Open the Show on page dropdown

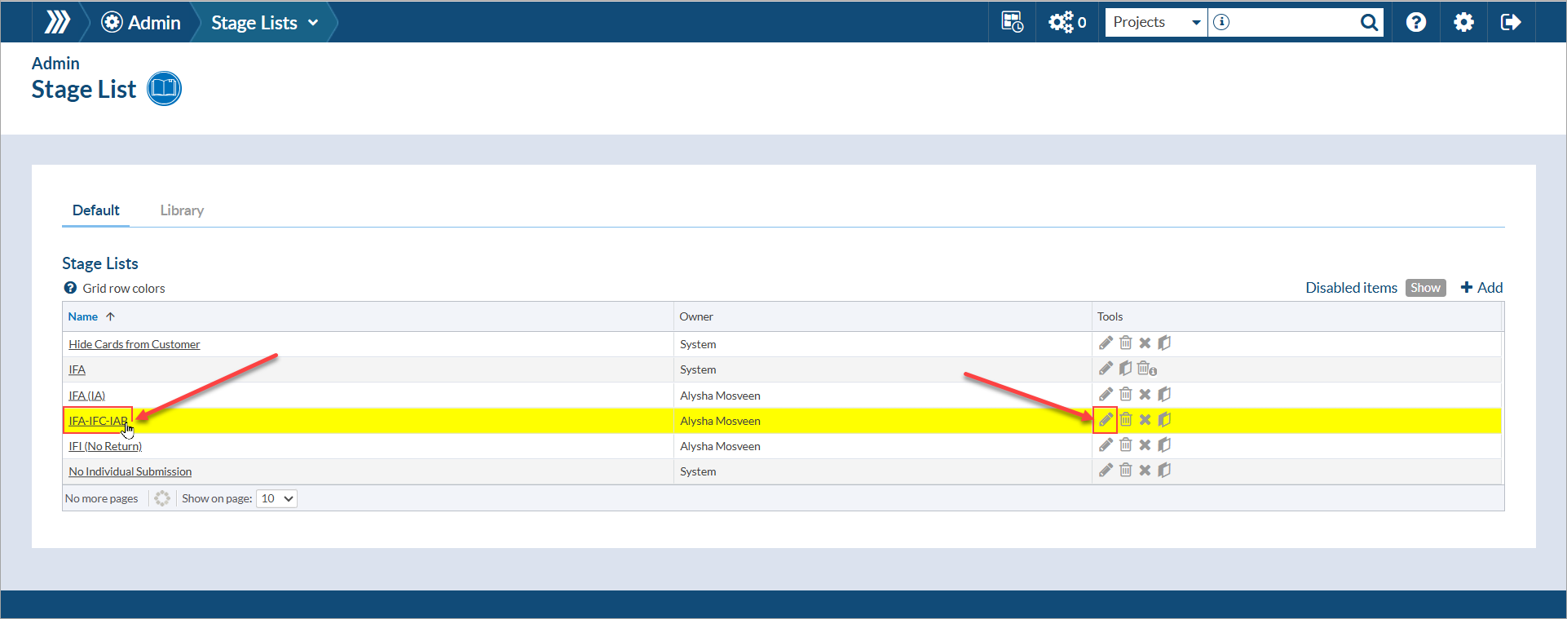(277, 498)
